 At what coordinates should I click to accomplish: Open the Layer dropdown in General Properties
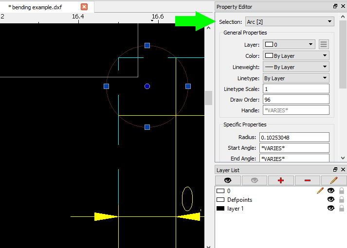tap(289, 44)
